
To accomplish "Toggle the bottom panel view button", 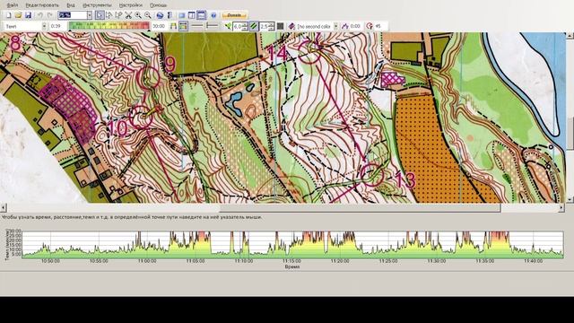I will [201, 15].
